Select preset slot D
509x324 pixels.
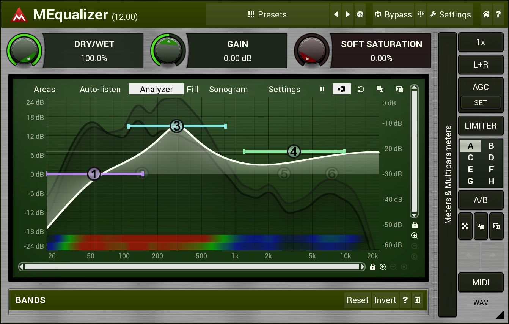pyautogui.click(x=491, y=158)
